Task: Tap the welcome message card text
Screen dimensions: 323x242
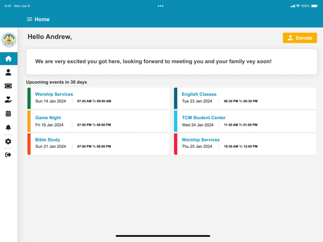Action: coord(153,61)
